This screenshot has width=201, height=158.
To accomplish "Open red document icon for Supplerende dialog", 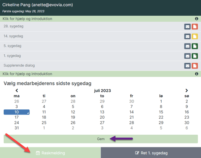I will [x=195, y=66].
